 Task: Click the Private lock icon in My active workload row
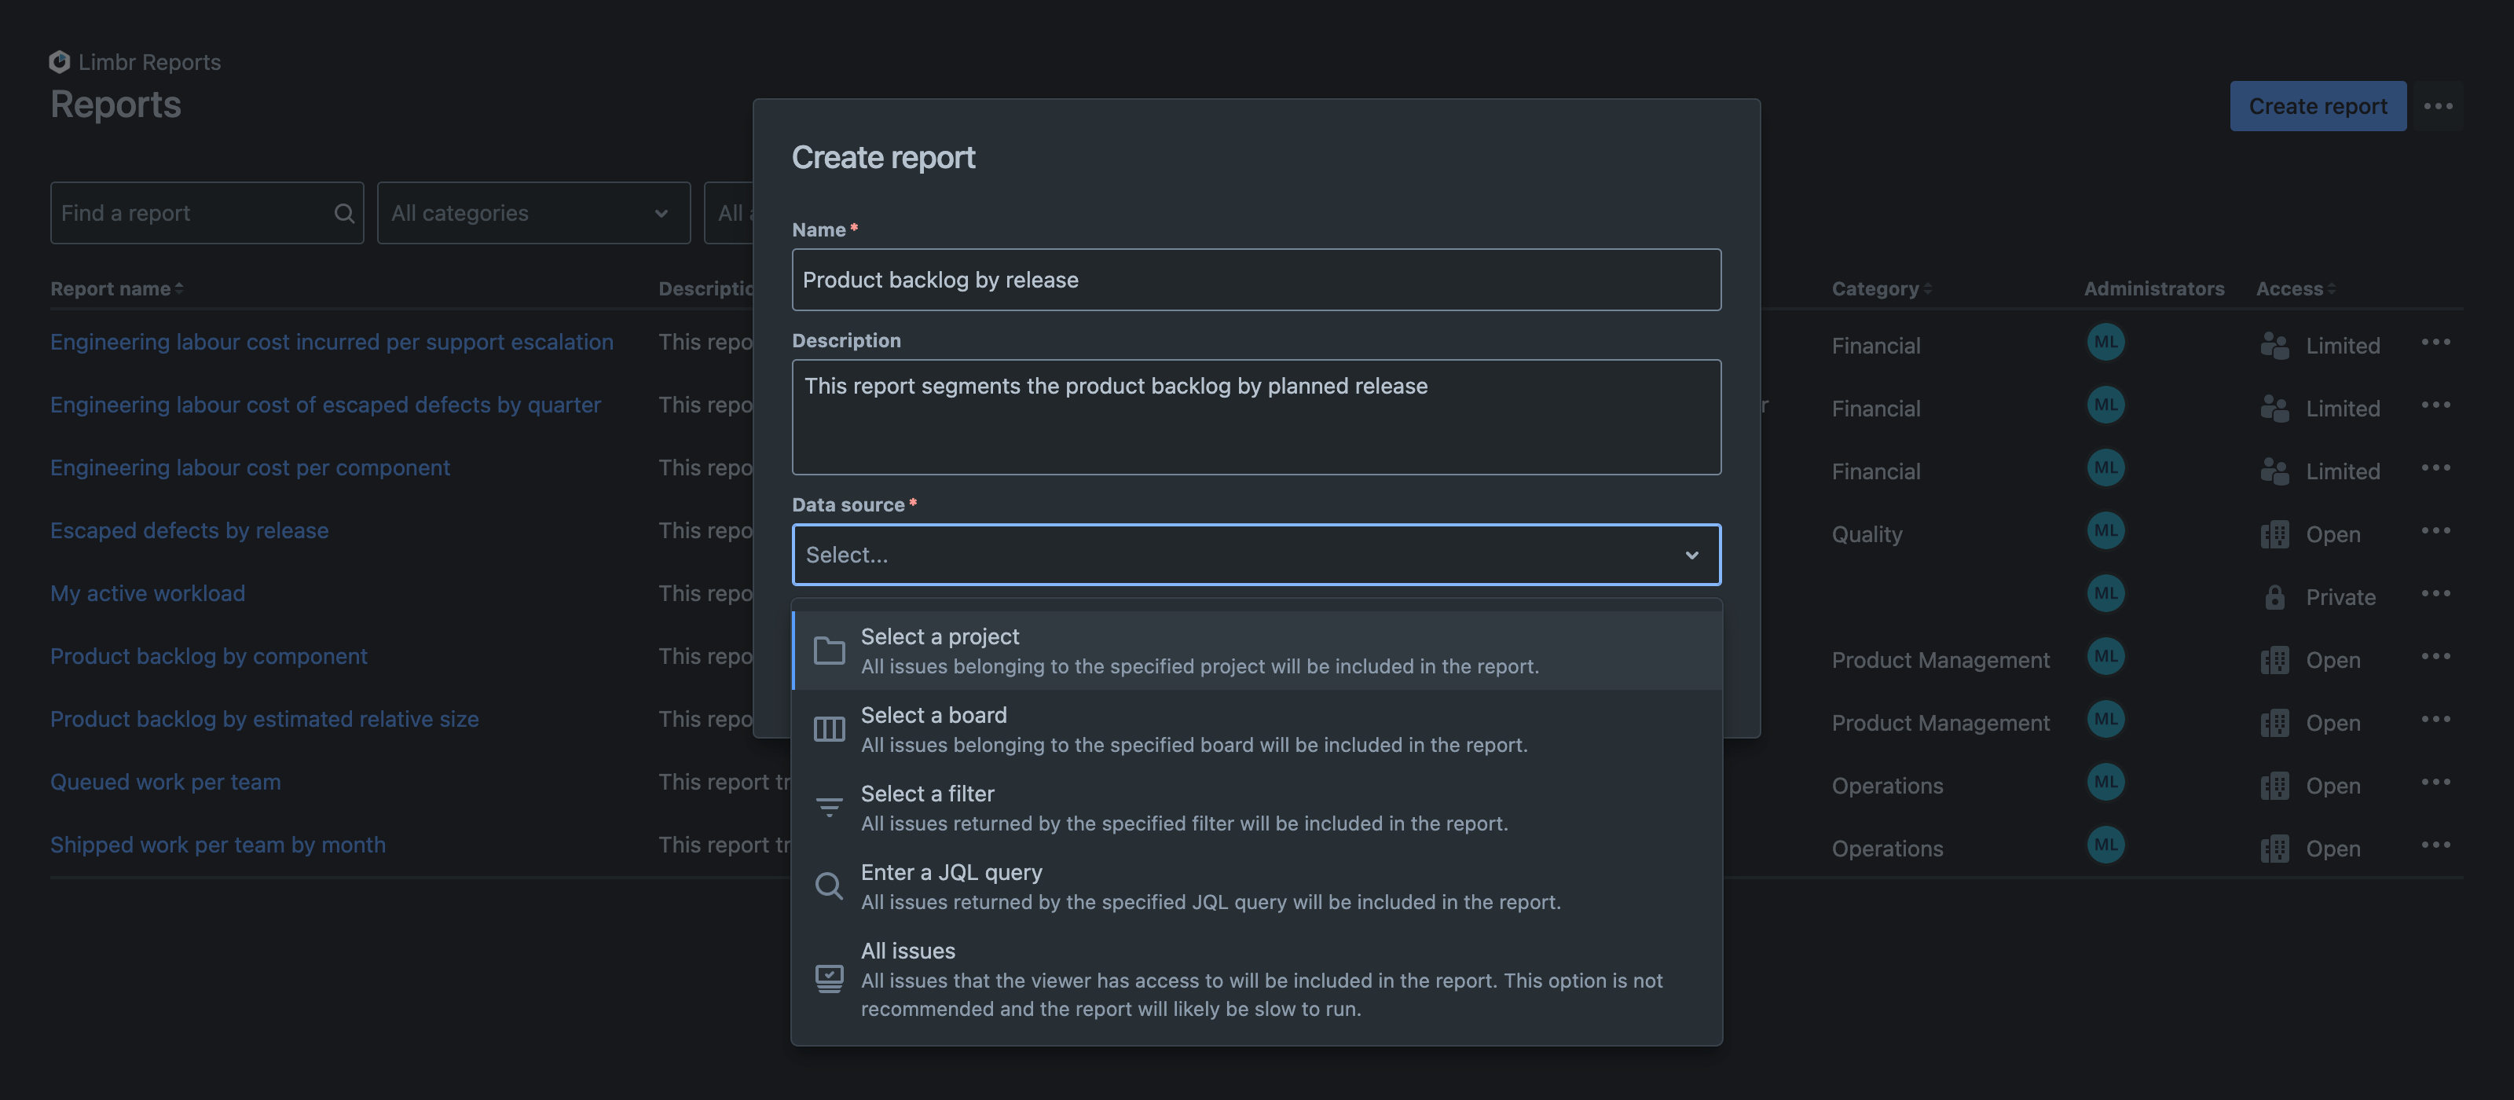[x=2274, y=597]
